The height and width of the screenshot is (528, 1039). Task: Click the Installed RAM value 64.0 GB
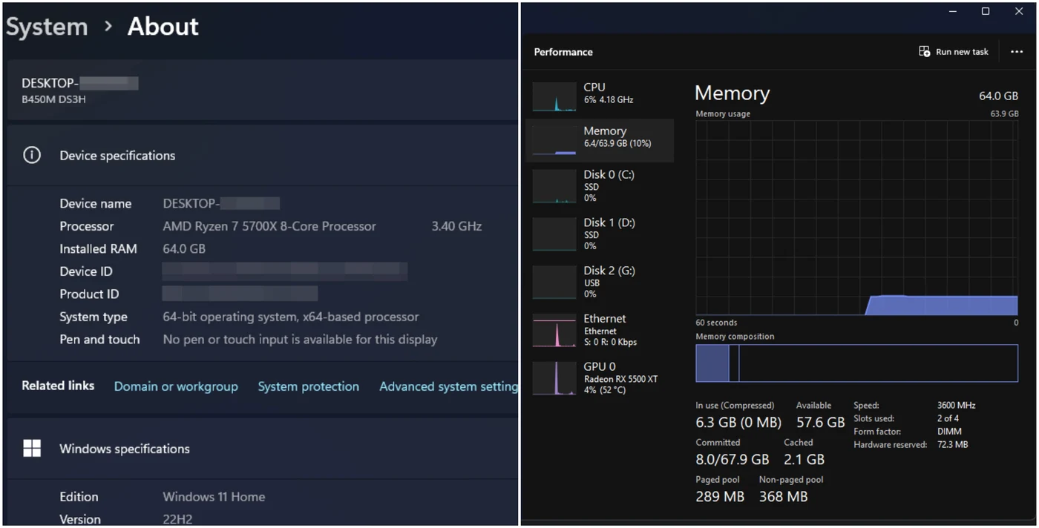tap(184, 248)
